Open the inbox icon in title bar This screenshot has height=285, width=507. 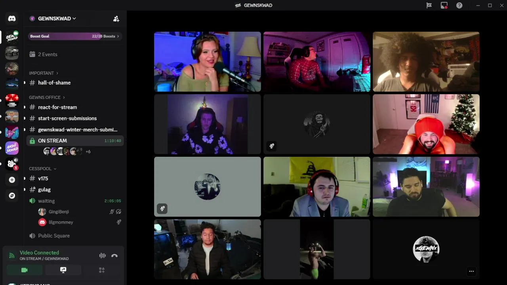point(444,5)
